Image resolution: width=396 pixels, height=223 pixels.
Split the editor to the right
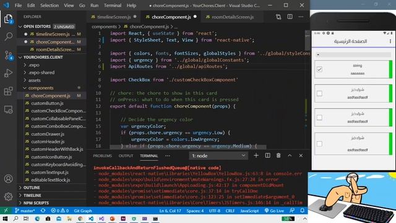point(290,17)
